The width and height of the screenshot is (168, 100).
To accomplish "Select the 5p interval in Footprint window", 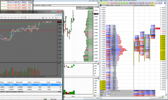I will pos(124,3).
